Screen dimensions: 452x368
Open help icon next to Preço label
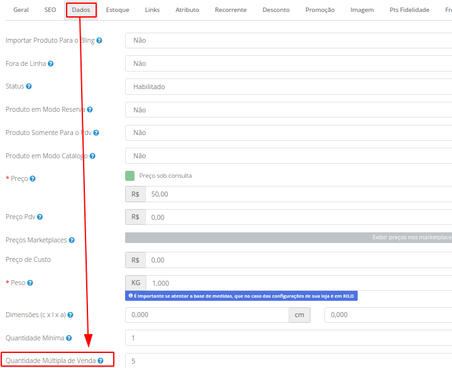click(33, 178)
